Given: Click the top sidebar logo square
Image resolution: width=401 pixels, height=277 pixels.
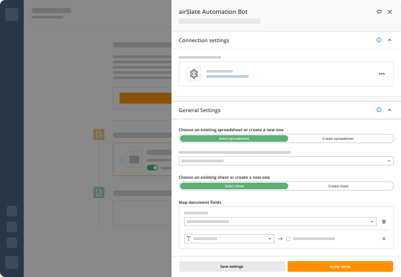Looking at the screenshot, I should pos(12,15).
